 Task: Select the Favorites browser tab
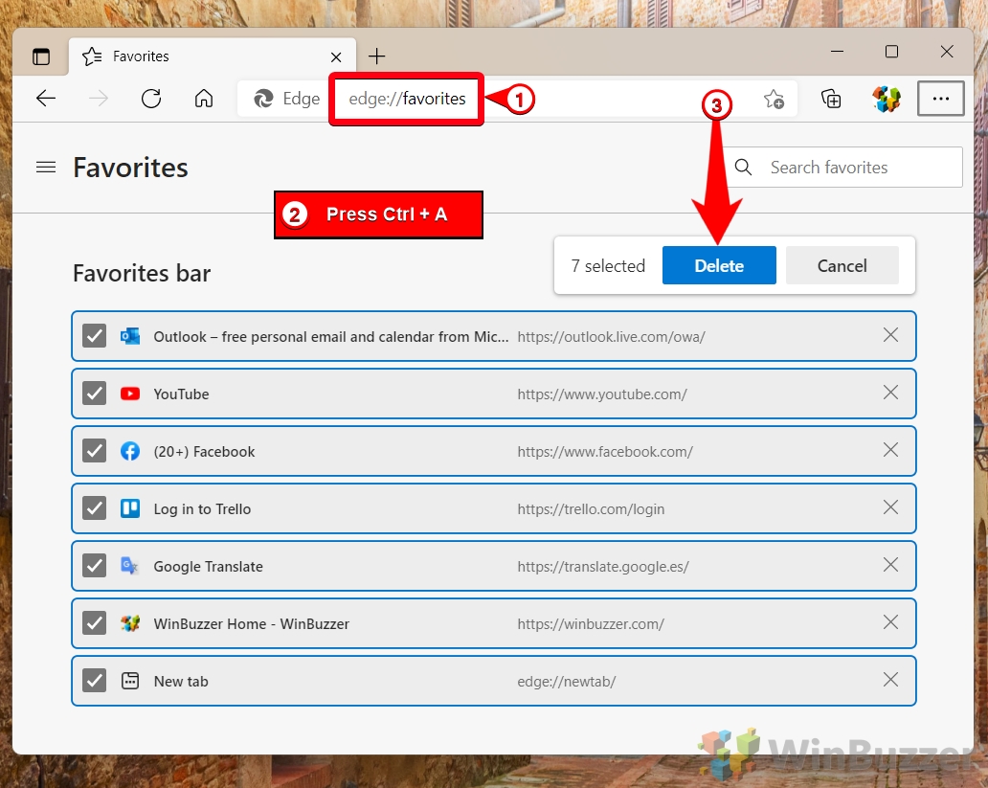pyautogui.click(x=213, y=56)
